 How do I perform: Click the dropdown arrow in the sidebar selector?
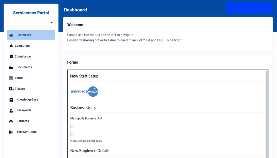[51, 23]
